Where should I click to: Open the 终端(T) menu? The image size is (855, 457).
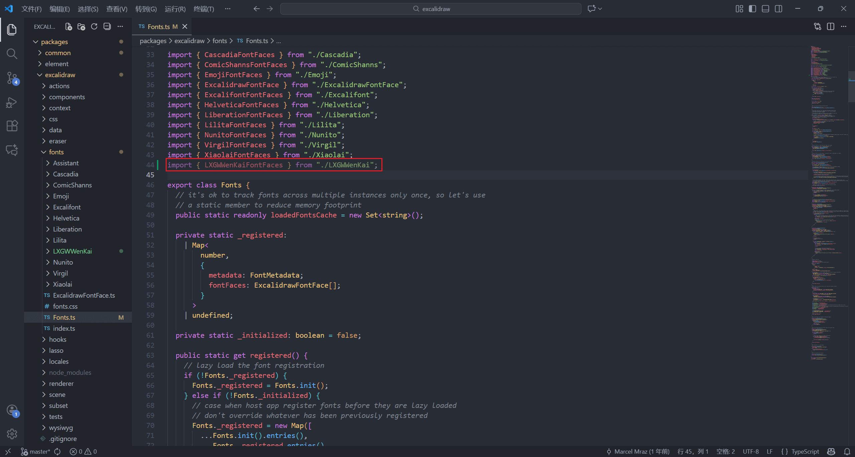[203, 9]
